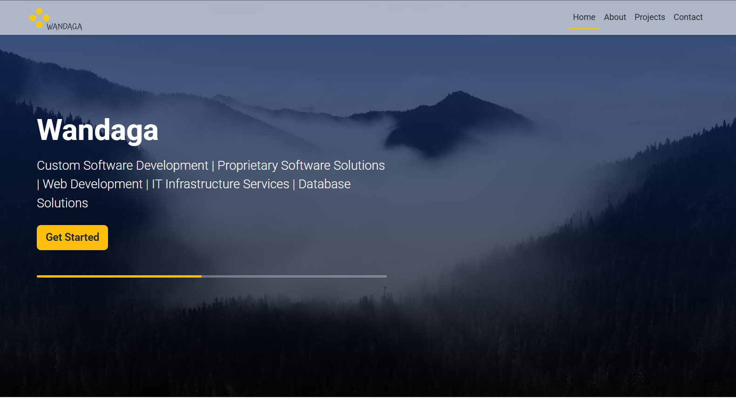Click the yellow underline beneath Home

[x=584, y=28]
